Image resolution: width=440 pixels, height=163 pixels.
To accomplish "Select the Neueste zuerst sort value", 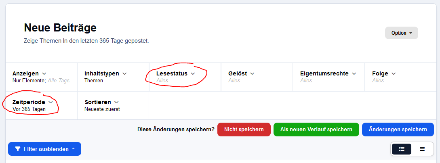I will (x=102, y=109).
